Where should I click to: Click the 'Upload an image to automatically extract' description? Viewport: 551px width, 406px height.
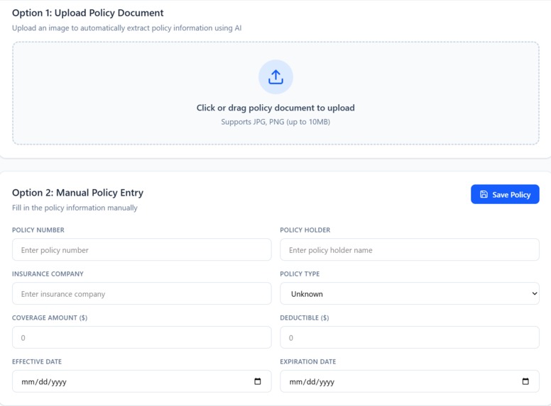[x=127, y=28]
